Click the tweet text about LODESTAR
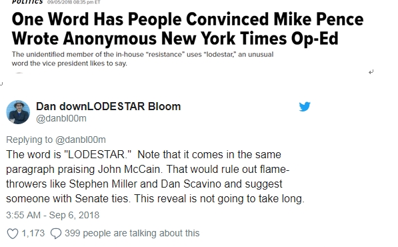This screenshot has width=398, height=247. [155, 177]
